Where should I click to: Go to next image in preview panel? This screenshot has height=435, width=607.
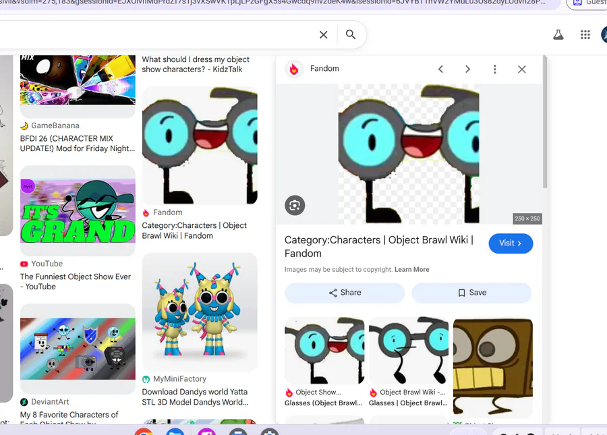(x=467, y=69)
